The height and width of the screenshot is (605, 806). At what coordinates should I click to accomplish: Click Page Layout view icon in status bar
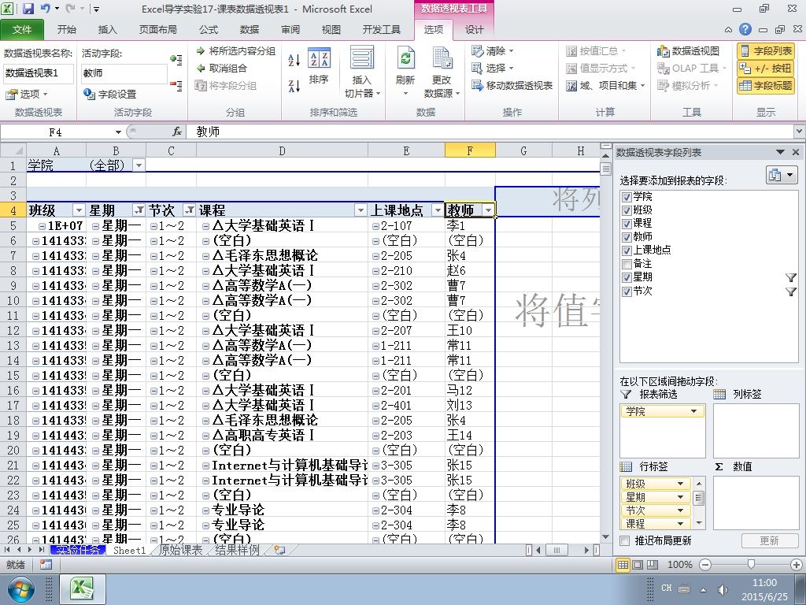638,565
